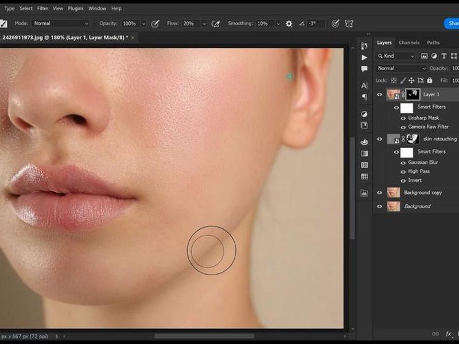Filter layers by type (T) layers
Screen dimensions: 459x344
pyautogui.click(x=444, y=56)
